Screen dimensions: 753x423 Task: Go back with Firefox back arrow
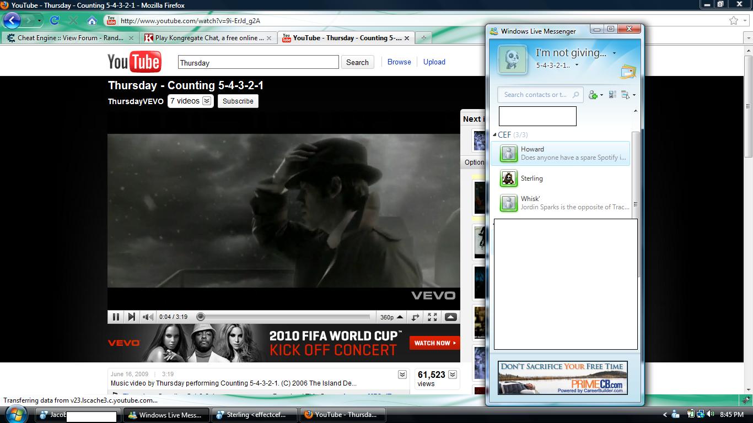[x=12, y=20]
